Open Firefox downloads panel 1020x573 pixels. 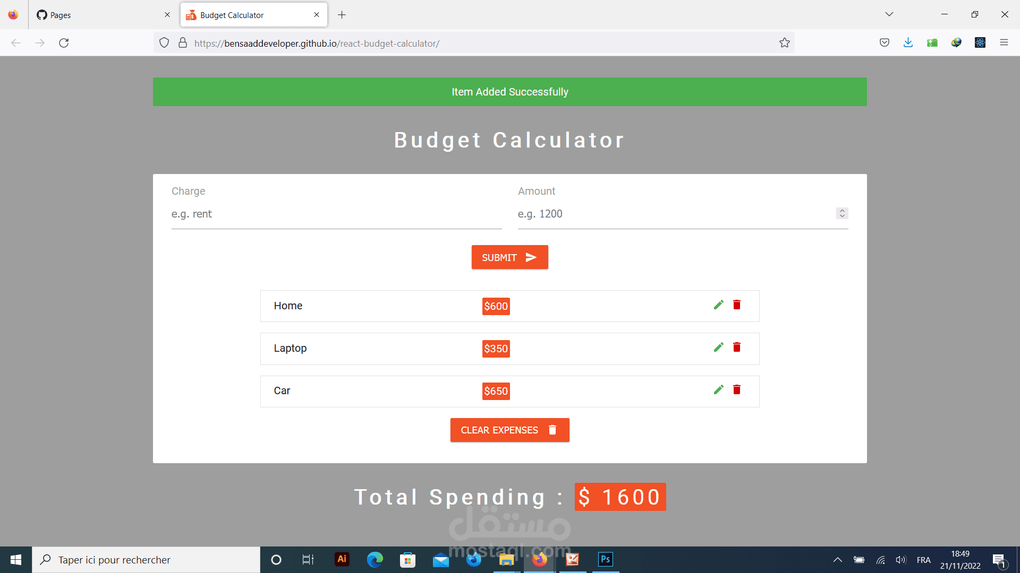pos(908,43)
